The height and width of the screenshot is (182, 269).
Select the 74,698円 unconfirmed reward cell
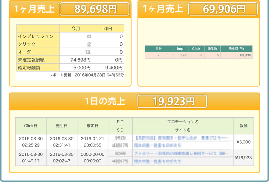point(76,60)
